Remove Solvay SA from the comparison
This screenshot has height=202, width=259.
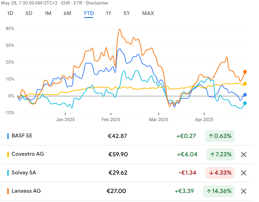[244, 173]
